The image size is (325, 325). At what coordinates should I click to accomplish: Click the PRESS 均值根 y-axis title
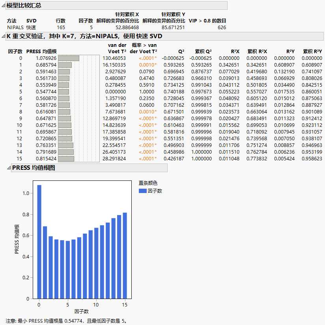(17, 238)
